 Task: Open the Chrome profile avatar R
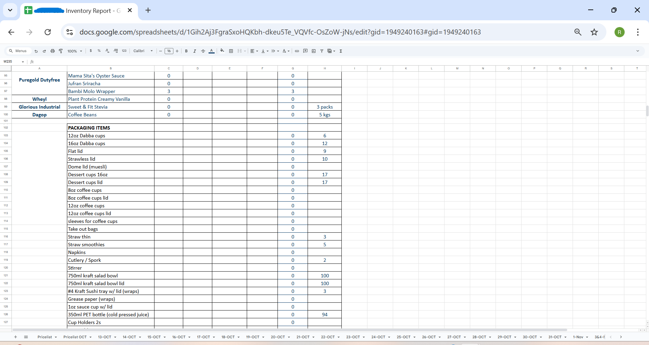point(620,32)
